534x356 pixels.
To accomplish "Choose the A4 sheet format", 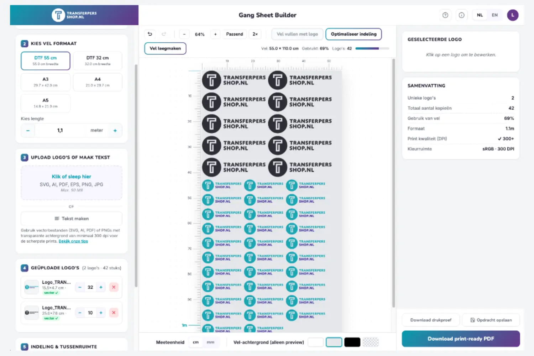I will [x=98, y=82].
